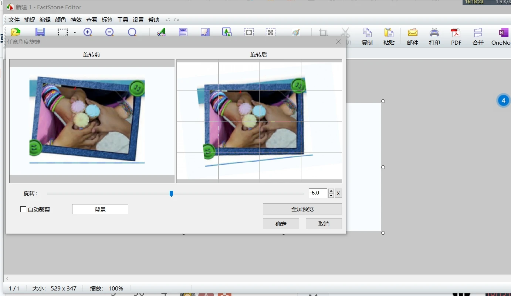The image size is (511, 296).
Task: Open the 颜色 menu
Action: [61, 20]
